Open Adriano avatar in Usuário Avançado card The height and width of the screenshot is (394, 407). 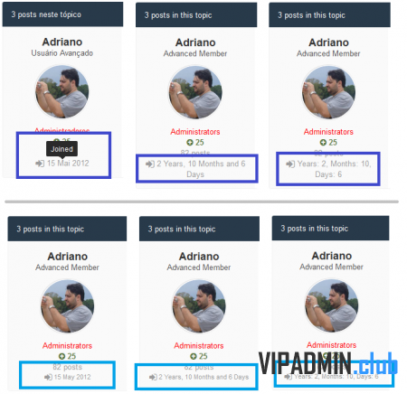[62, 91]
